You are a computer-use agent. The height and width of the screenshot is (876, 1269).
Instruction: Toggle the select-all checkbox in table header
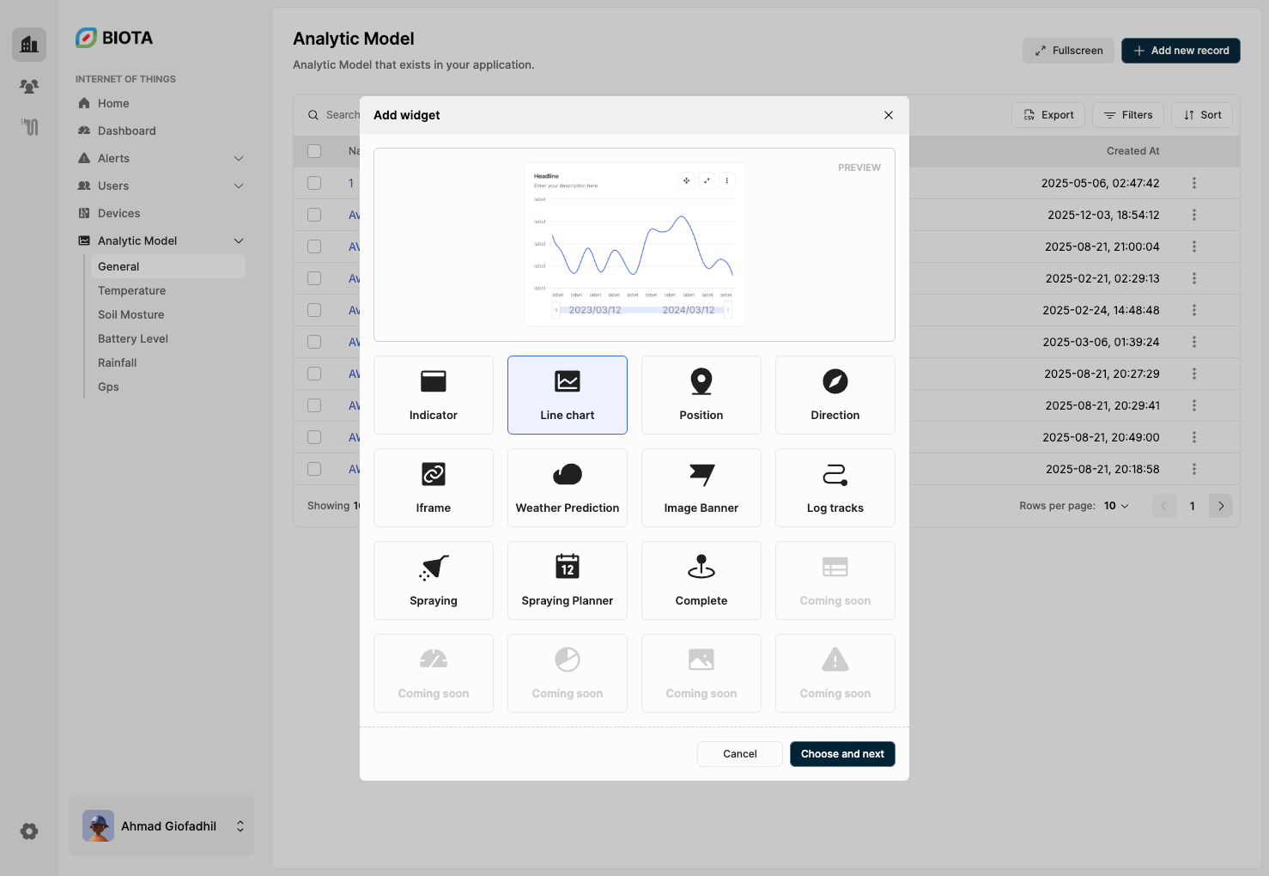point(314,151)
